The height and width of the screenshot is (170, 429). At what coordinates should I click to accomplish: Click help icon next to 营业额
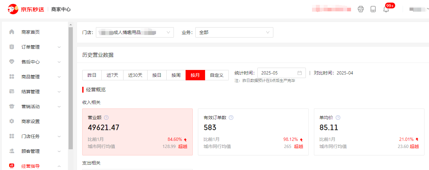(x=106, y=118)
